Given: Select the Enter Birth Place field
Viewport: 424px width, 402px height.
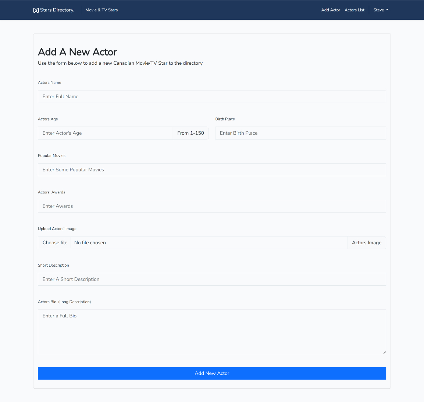Looking at the screenshot, I should [300, 133].
